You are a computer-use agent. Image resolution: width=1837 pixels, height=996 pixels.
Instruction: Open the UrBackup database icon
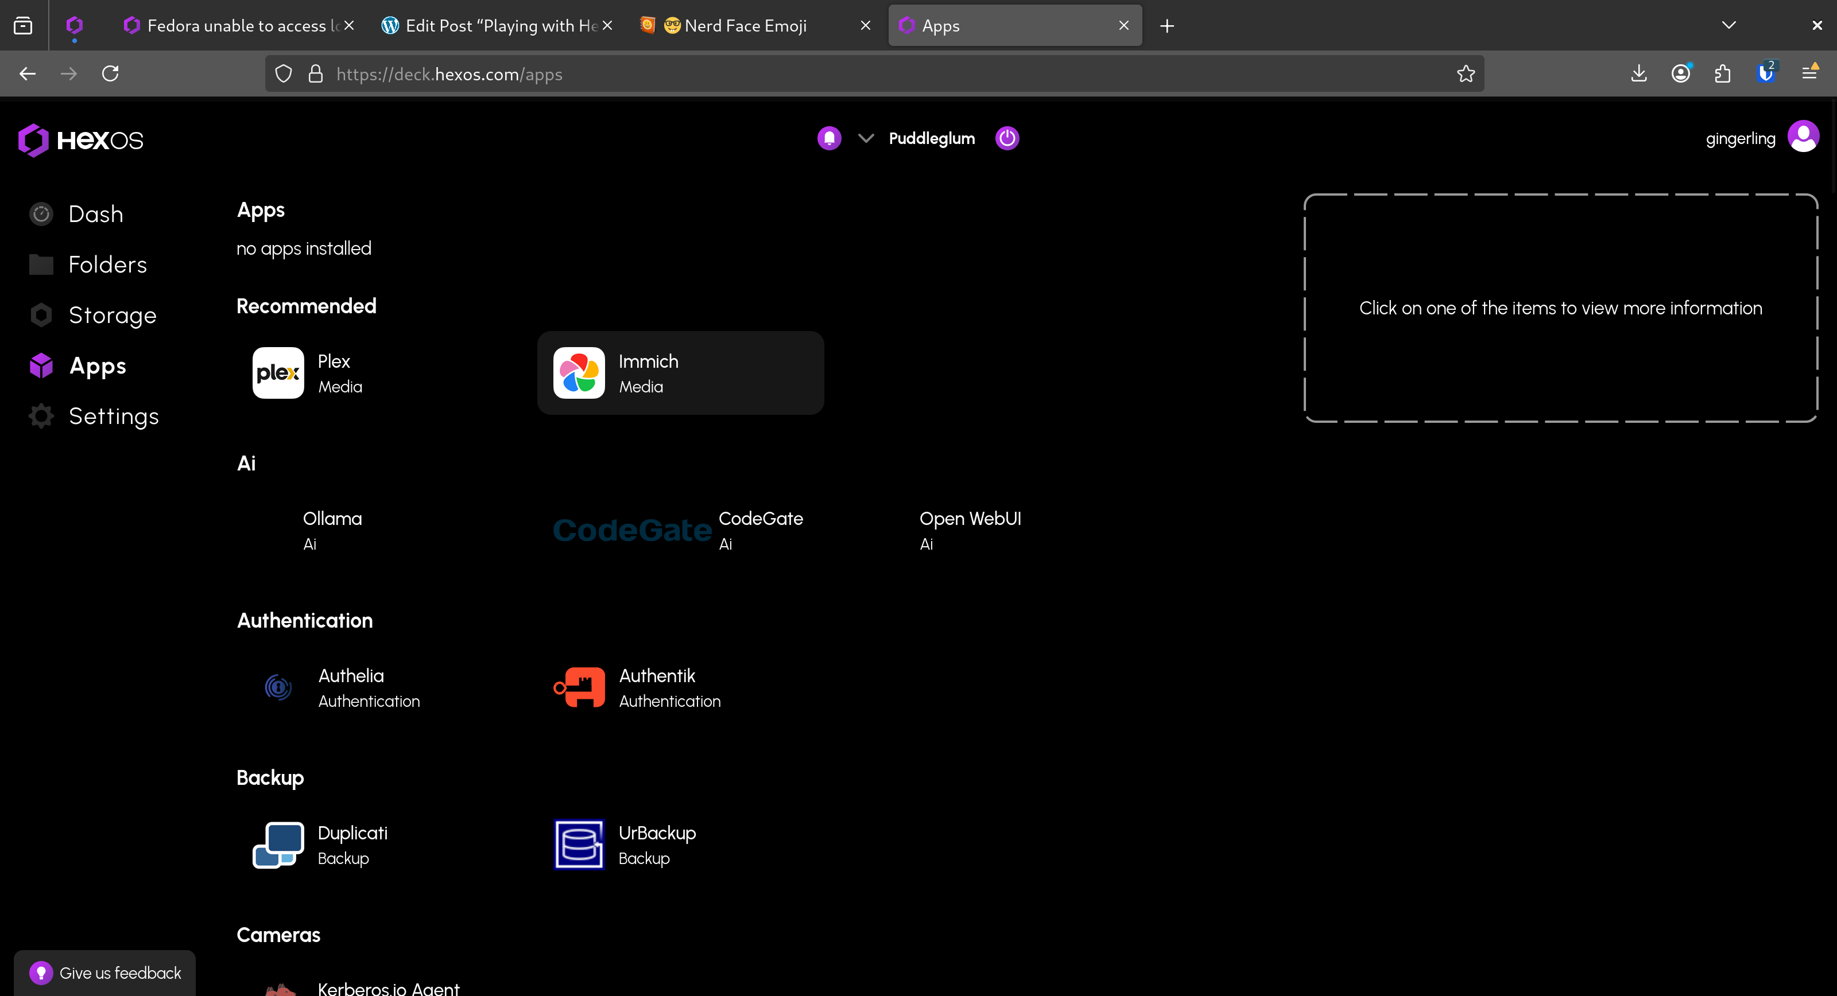[579, 845]
